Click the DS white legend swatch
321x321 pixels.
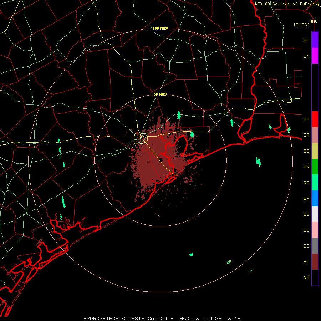(315, 214)
